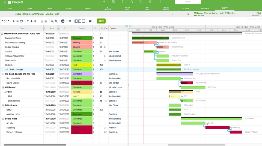Click the Status column header
This screenshot has height=146, width=262.
[x=82, y=28]
